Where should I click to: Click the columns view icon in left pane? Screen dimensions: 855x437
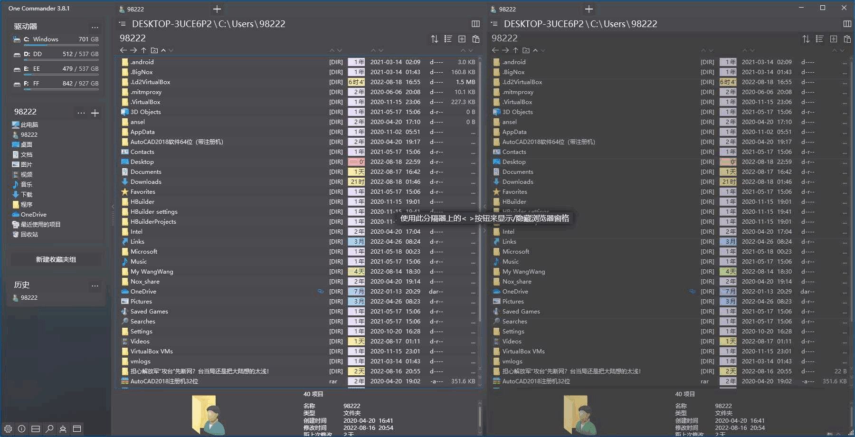click(x=475, y=24)
